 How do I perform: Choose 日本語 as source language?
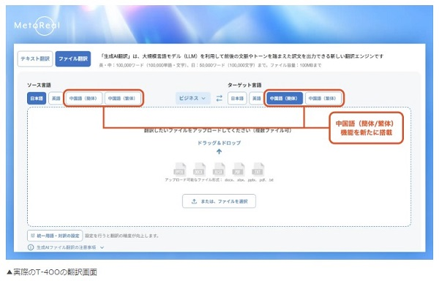tap(37, 99)
